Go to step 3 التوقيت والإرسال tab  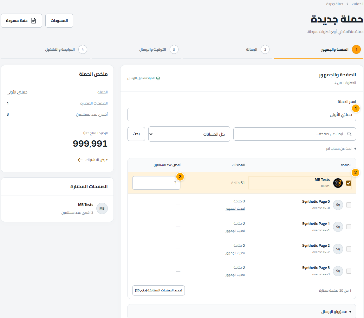(136, 49)
